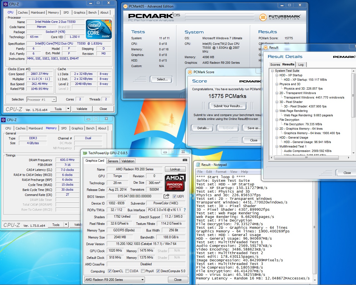The width and height of the screenshot is (356, 285).
Task: Collapse File Decryption tree node
Action: (277, 120)
